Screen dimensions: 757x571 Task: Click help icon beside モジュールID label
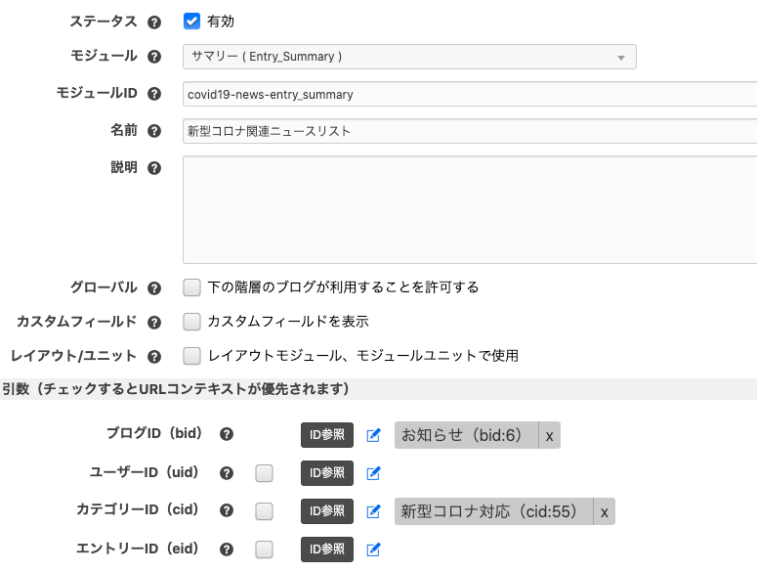tap(153, 94)
